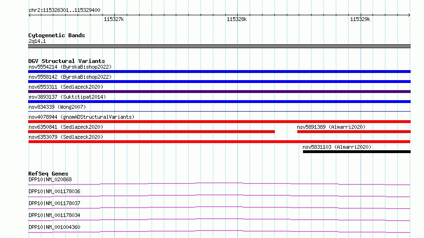
Task: Click the ruler's right arrowhead
Action: pos(409,15)
